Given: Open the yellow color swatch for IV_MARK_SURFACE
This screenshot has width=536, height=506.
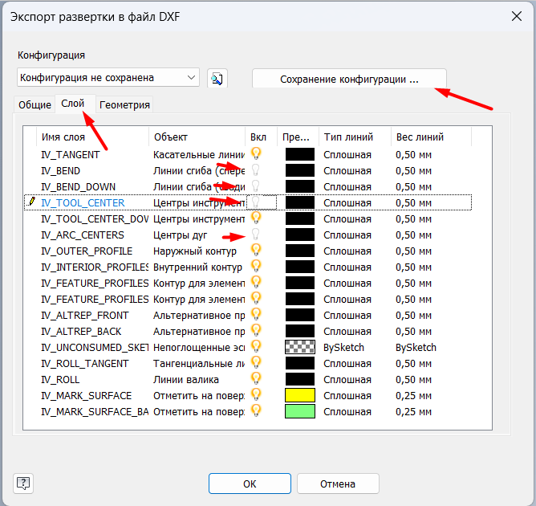Looking at the screenshot, I should click(300, 395).
